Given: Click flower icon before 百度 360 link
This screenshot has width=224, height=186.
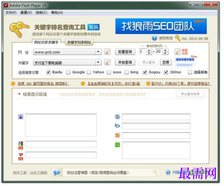Looking at the screenshot, I should [x=13, y=84].
